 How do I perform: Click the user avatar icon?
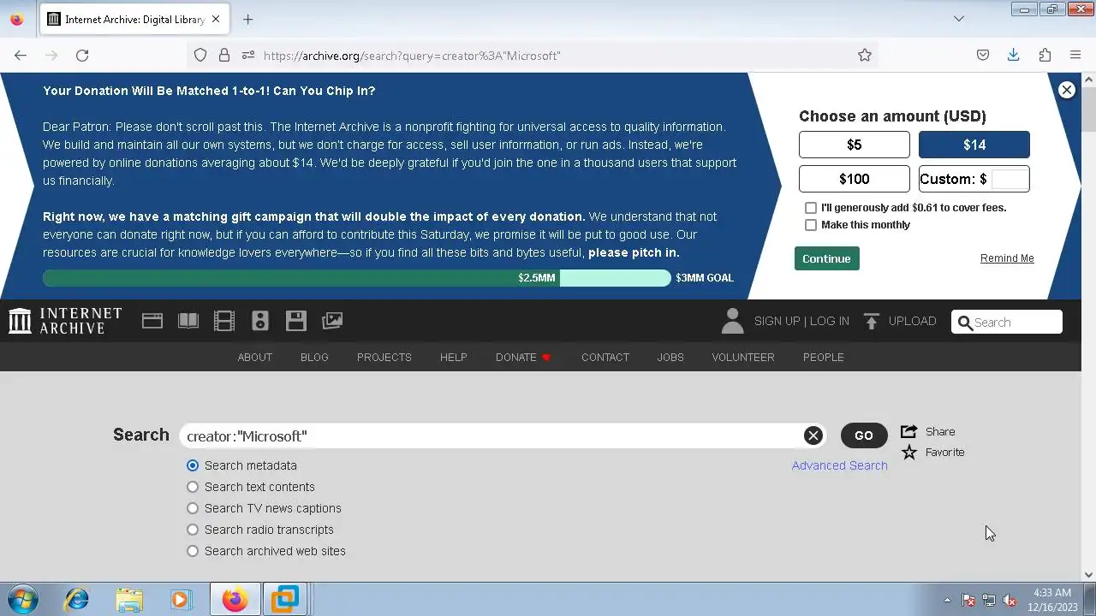(732, 321)
